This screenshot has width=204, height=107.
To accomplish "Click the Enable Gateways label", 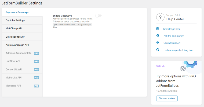I will (62, 16).
